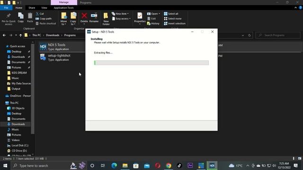Switch to the View ribbon tab
Image resolution: width=303 pixels, height=170 pixels.
[x=44, y=8]
